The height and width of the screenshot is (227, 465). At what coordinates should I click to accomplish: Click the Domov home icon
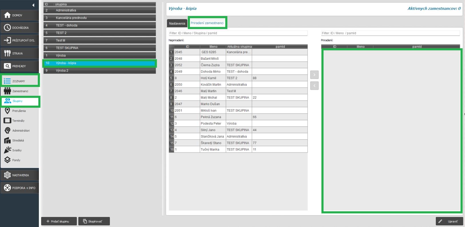[7, 15]
